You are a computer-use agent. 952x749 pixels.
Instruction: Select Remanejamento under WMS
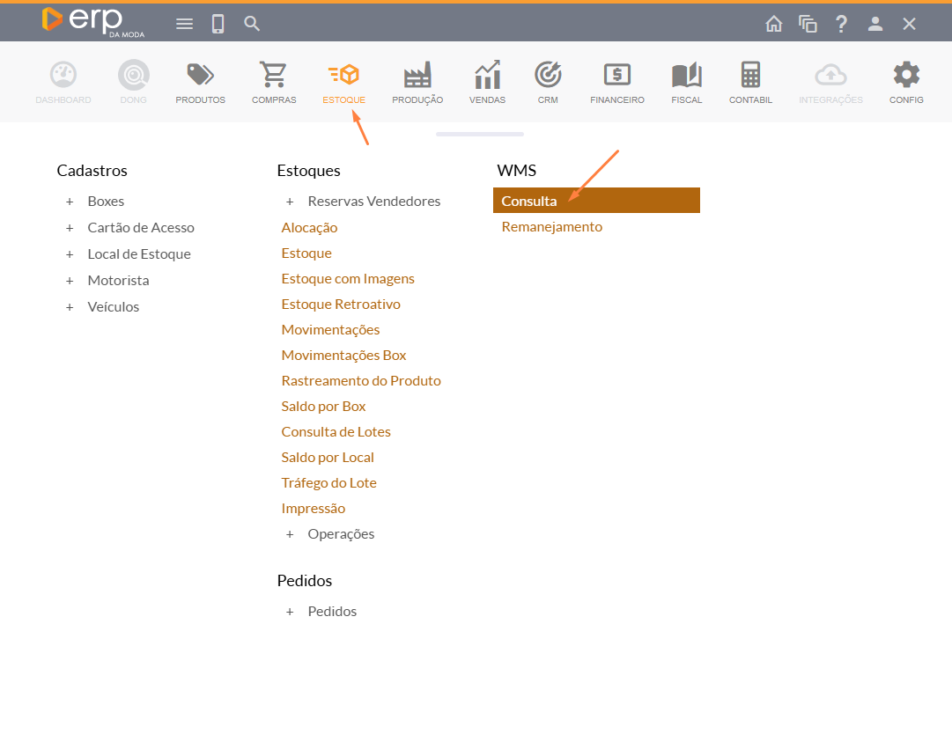(552, 227)
